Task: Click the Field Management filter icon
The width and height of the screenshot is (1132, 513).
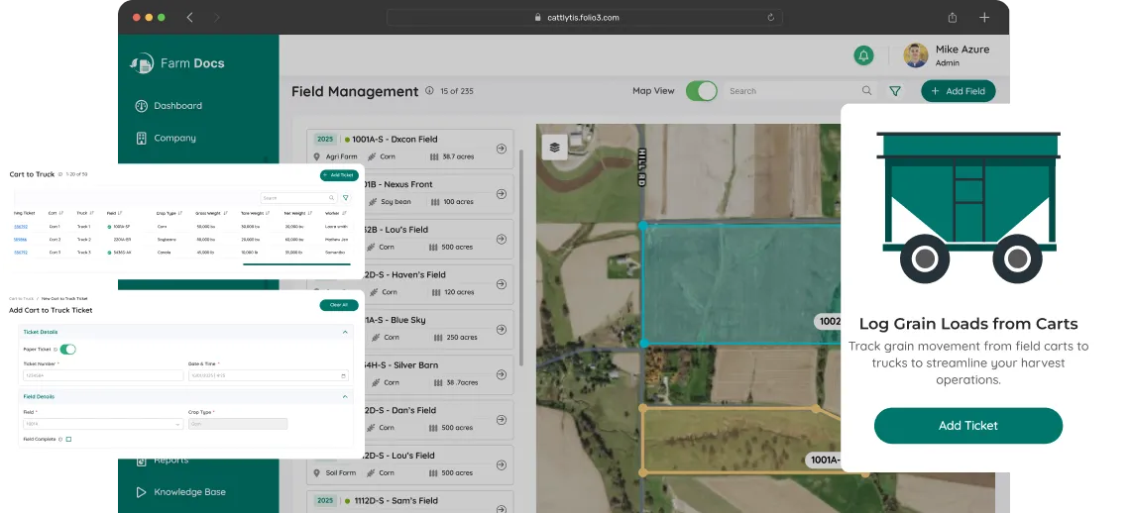Action: point(895,91)
